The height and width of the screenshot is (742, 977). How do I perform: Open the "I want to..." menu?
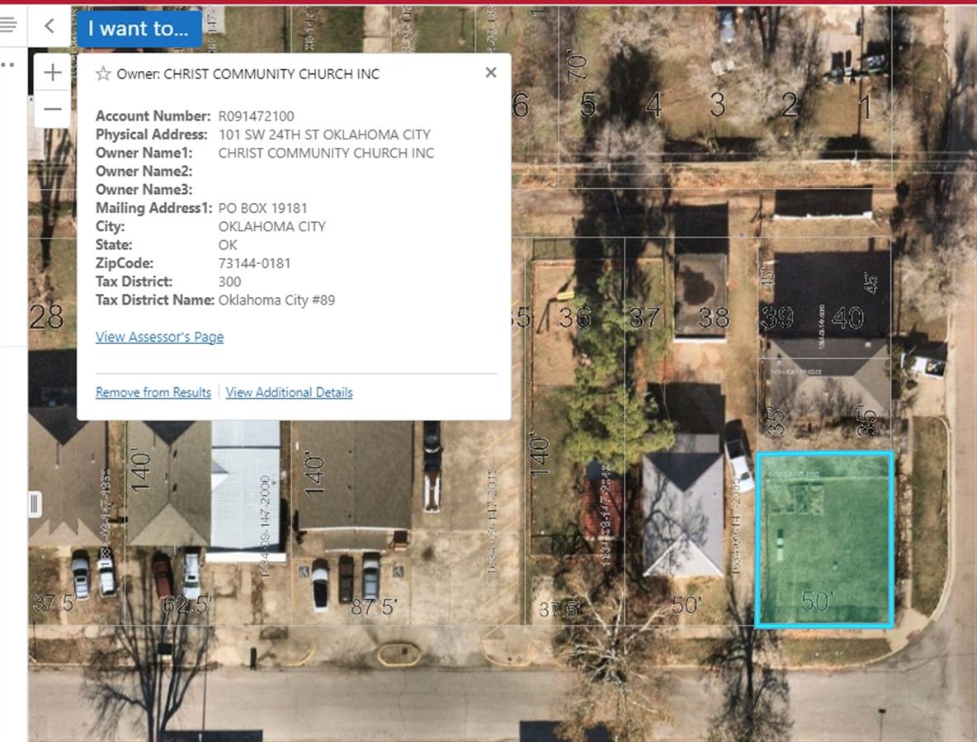click(139, 28)
